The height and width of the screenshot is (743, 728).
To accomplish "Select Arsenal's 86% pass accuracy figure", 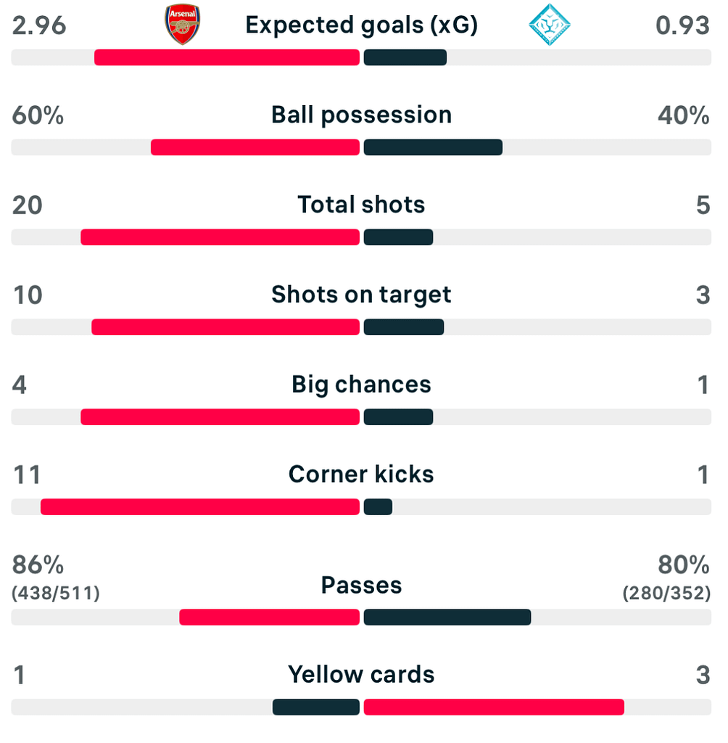I will coord(38,565).
